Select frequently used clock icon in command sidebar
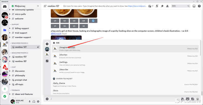203x105 pixels. 47,44
